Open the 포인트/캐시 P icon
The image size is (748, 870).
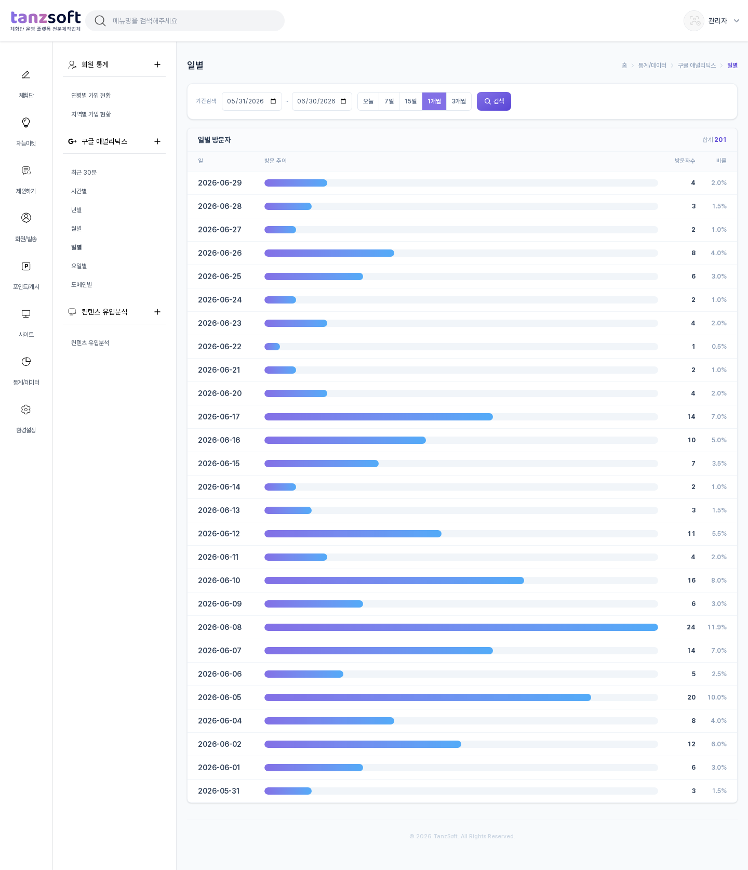coord(26,266)
